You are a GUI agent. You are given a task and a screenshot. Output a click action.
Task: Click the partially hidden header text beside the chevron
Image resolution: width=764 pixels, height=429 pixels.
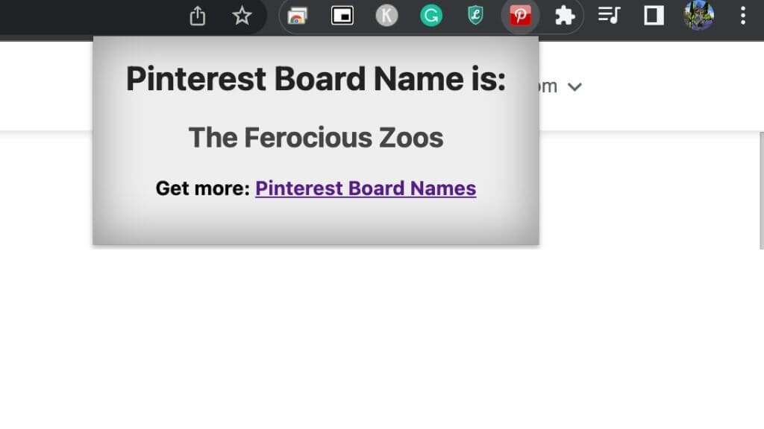point(548,86)
